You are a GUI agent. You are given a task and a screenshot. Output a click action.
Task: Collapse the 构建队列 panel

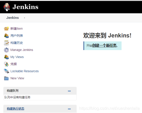[x=69, y=91]
